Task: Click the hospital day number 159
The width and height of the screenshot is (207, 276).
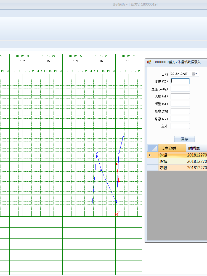Action: (x=76, y=61)
